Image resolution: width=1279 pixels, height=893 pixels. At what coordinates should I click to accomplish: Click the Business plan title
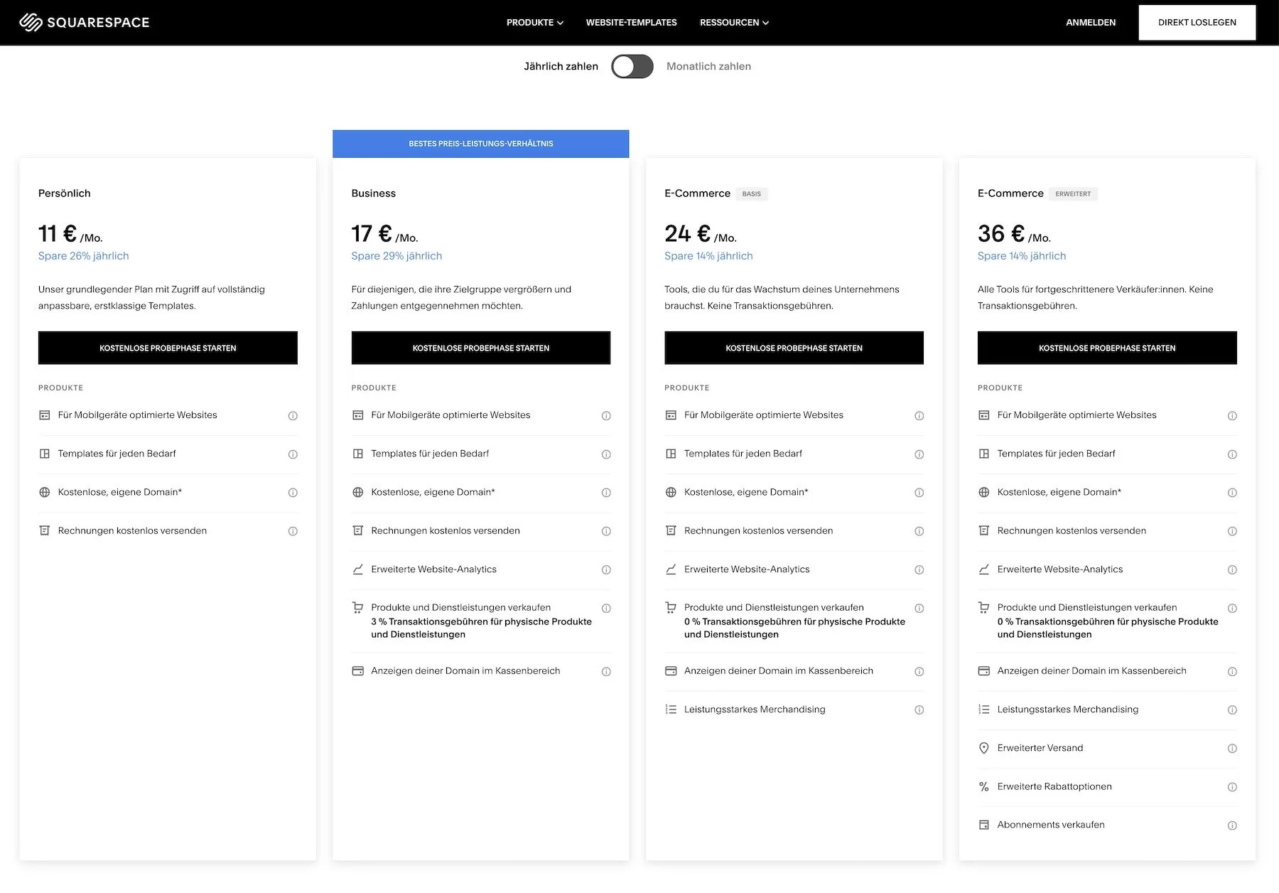374,193
